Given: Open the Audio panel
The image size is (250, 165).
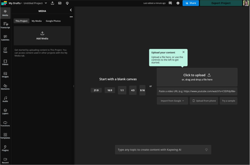Looking at the screenshot, I should pyautogui.click(x=5, y=99).
